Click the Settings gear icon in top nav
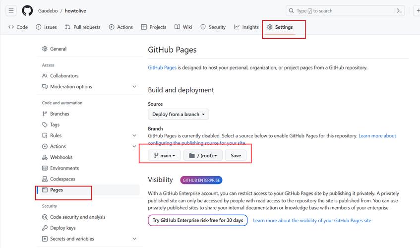Viewport: 420px width, 248px height. 270,27
